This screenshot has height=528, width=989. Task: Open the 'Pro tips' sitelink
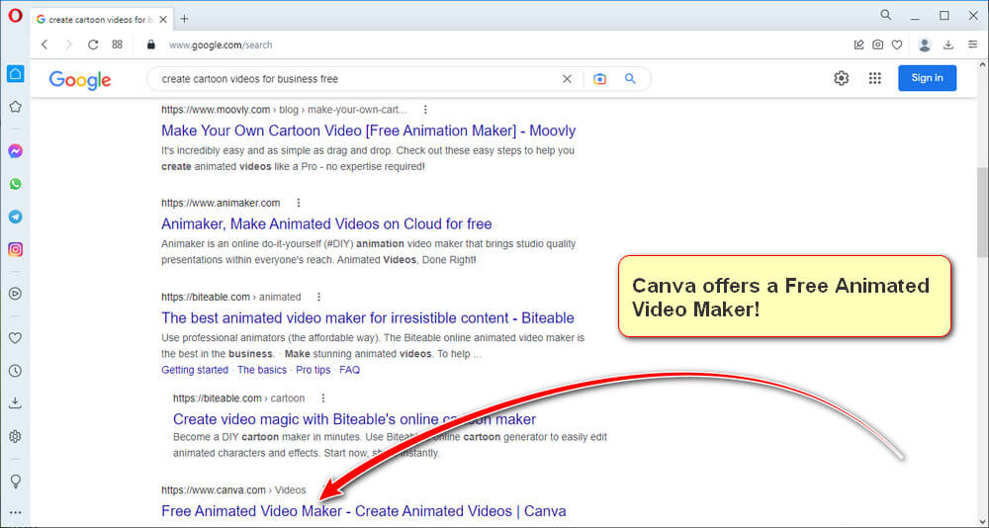tap(314, 370)
